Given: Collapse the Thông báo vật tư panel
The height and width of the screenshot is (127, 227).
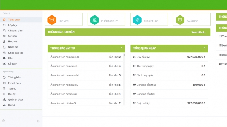Looking at the screenshot, I should coord(122,48).
